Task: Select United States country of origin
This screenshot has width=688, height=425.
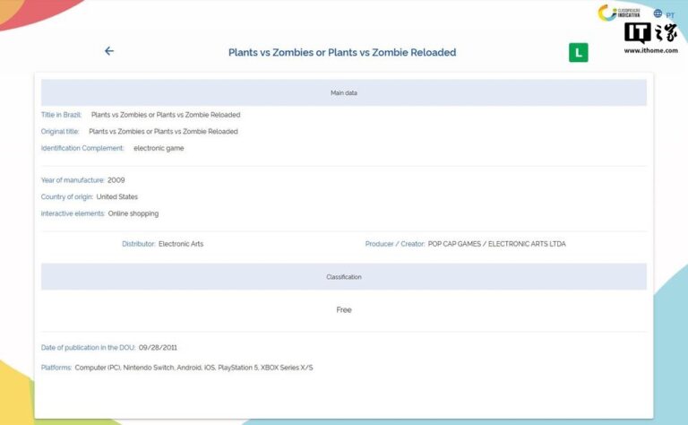Action: click(x=117, y=197)
